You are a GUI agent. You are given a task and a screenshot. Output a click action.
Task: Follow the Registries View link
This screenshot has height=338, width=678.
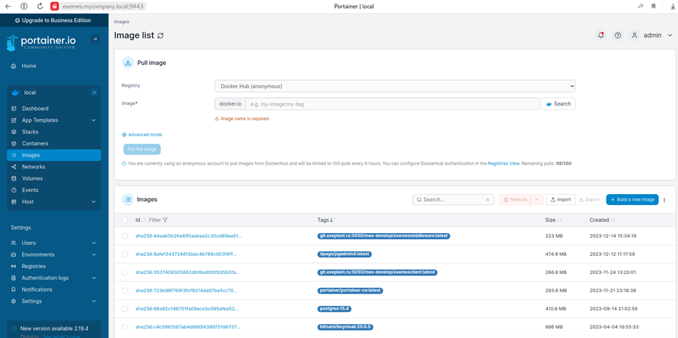click(x=503, y=163)
